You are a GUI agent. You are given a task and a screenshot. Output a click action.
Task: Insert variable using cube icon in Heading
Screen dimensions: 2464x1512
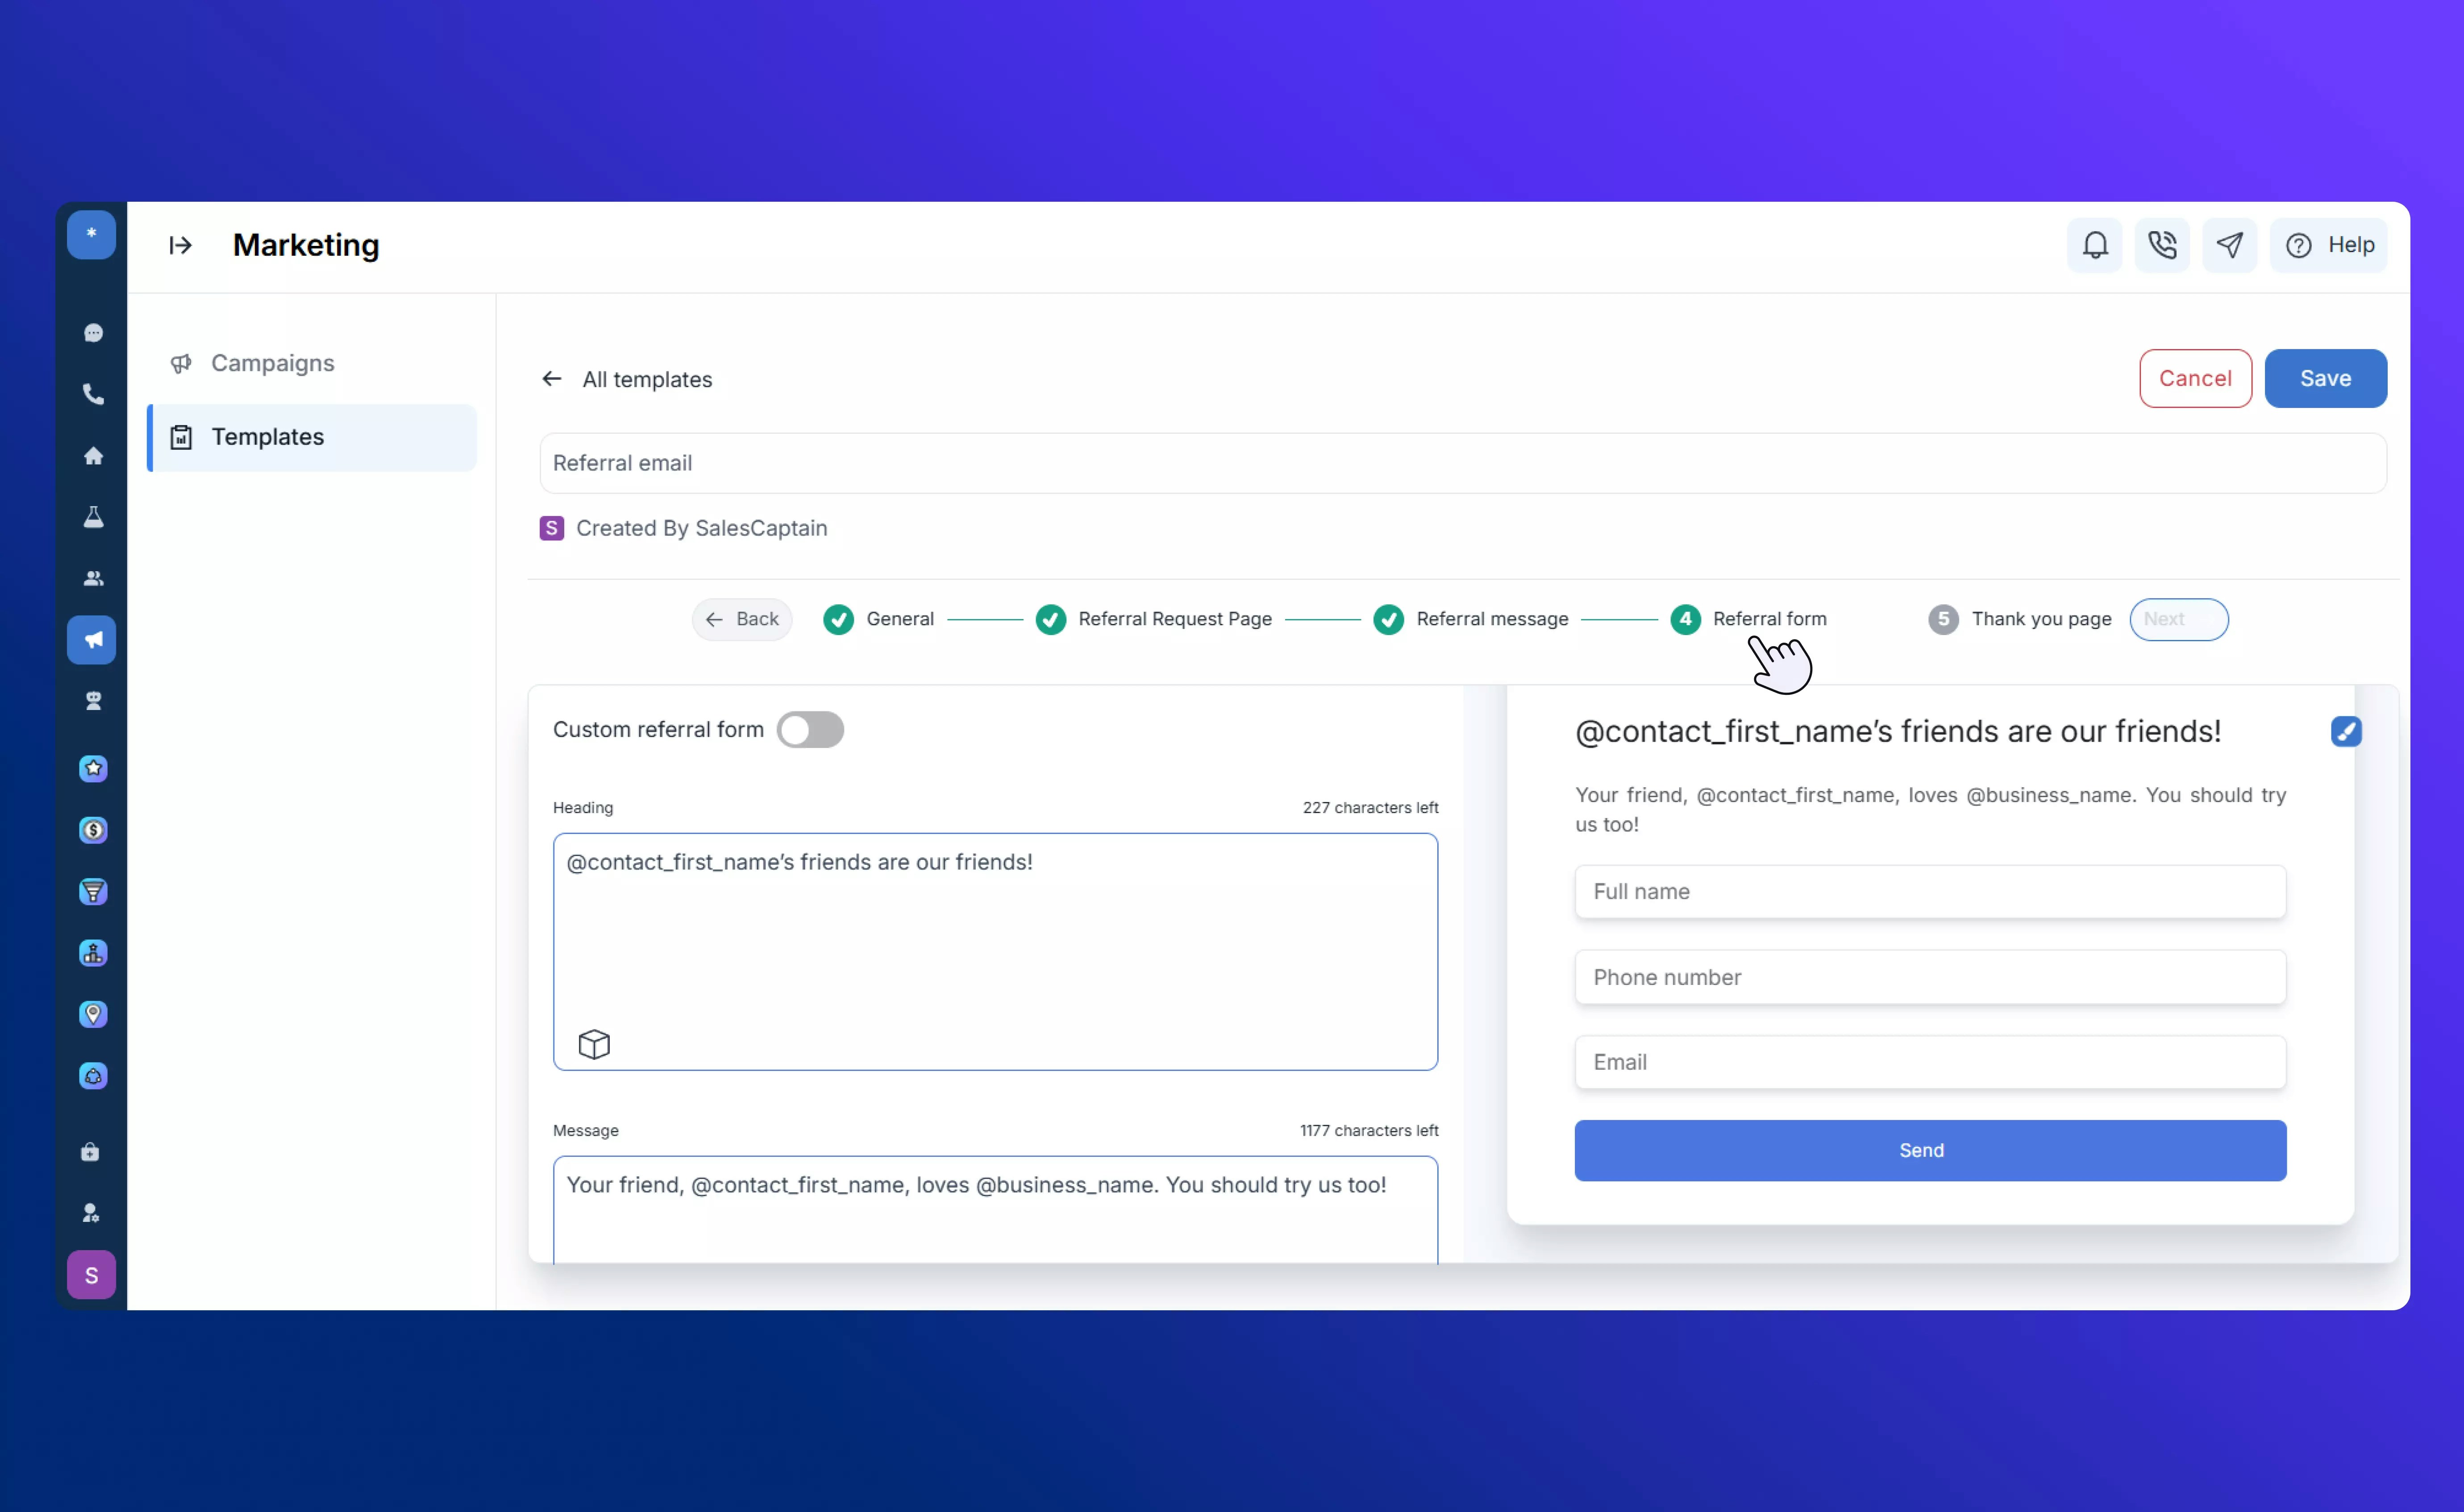tap(594, 1044)
